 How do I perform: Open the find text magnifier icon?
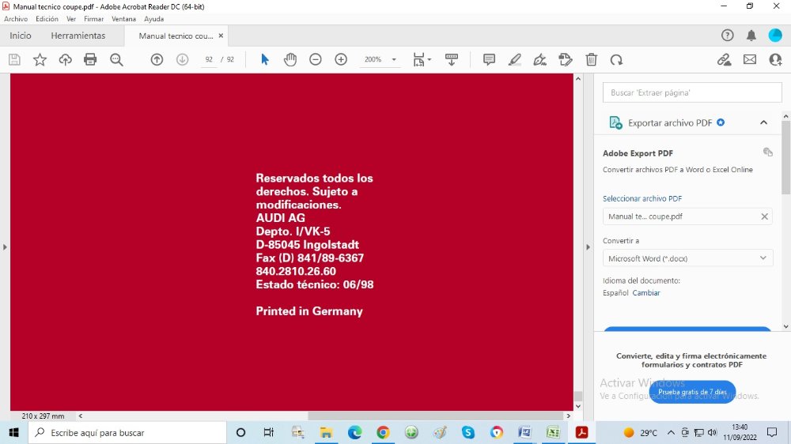tap(116, 59)
